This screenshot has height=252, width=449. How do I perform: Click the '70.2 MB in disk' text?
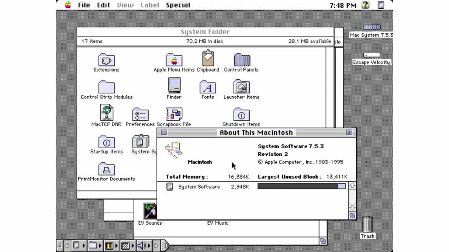click(205, 41)
